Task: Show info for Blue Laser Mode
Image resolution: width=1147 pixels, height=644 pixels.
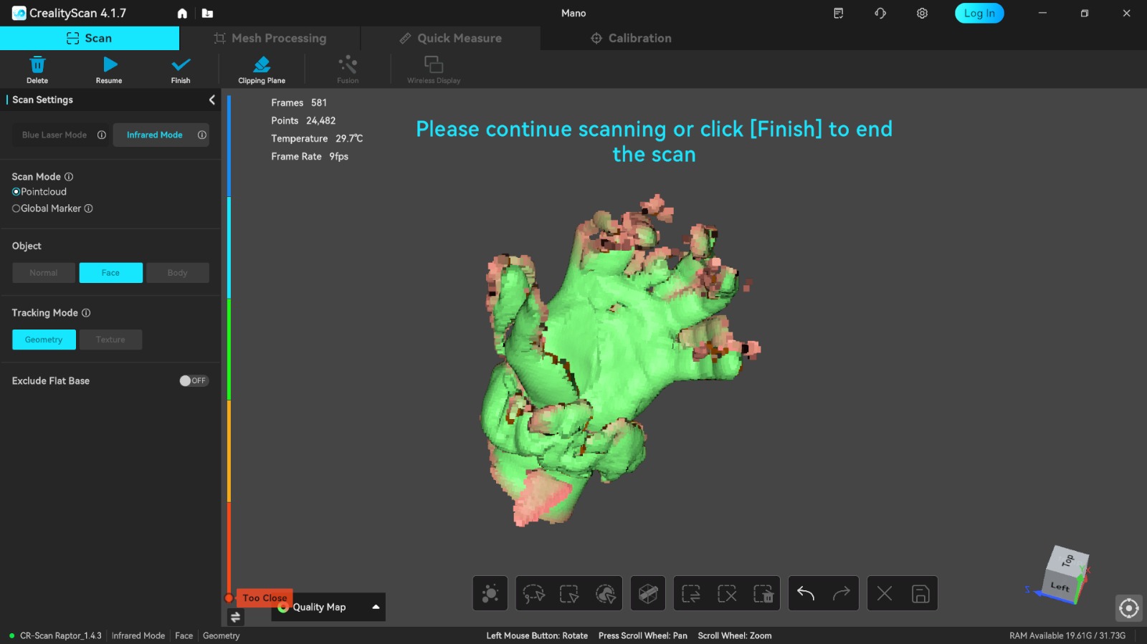Action: 102,135
